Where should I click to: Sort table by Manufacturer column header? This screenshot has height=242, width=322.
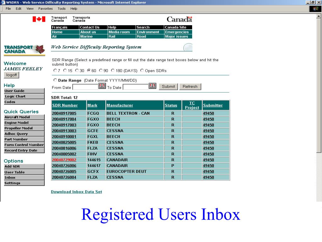119,105
